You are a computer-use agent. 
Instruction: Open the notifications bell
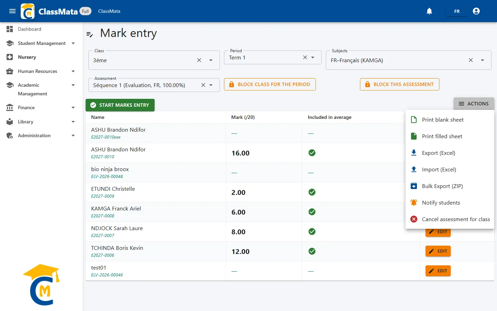(429, 11)
